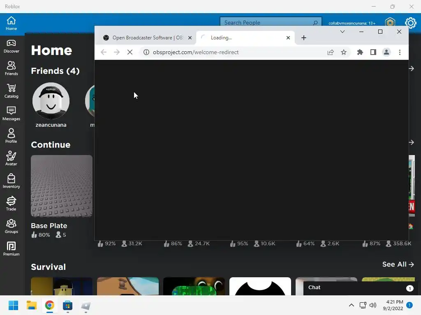Viewport: 421px width, 315px height.
Task: Open the Chrome profile avatar
Action: point(386,52)
